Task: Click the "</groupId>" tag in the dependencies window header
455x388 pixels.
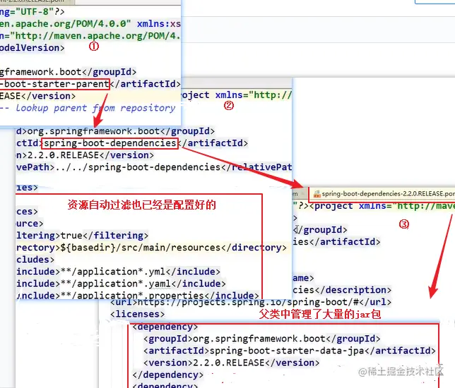Action: point(320,230)
